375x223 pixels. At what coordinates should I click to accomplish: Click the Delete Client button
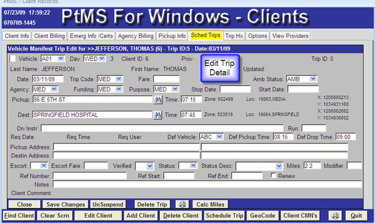[181, 216]
